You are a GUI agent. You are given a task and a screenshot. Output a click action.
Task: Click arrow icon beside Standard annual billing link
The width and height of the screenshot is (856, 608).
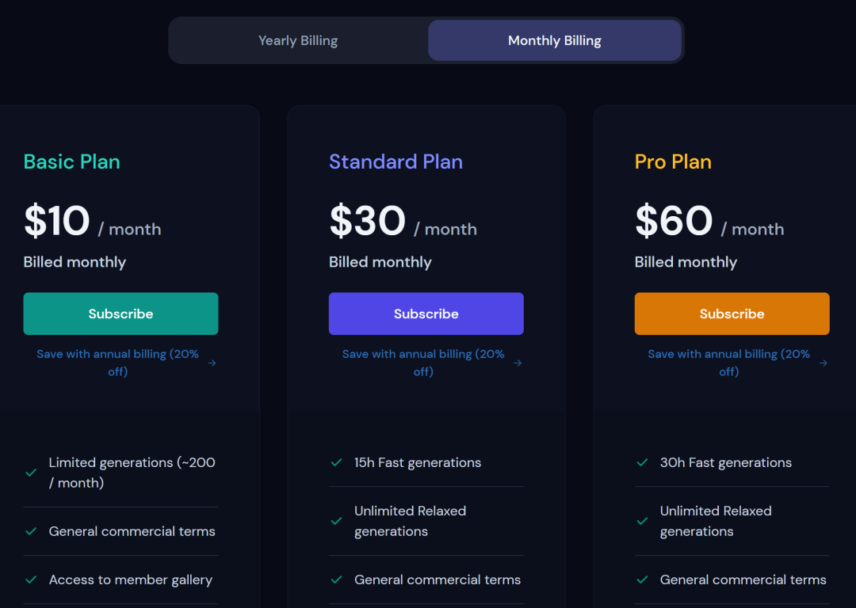pos(518,363)
